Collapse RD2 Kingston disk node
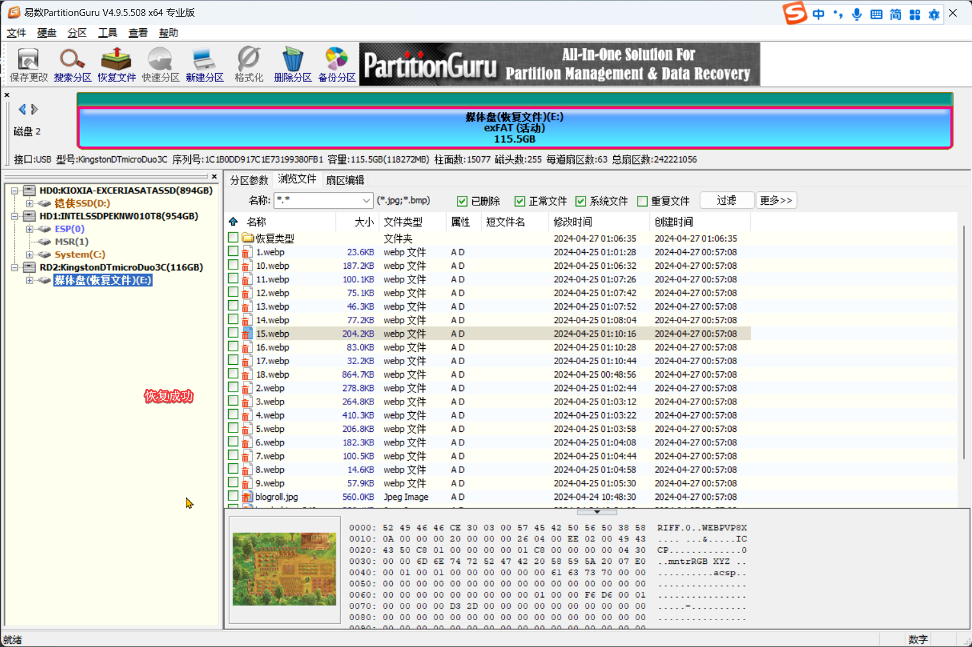This screenshot has height=647, width=972. 14,268
